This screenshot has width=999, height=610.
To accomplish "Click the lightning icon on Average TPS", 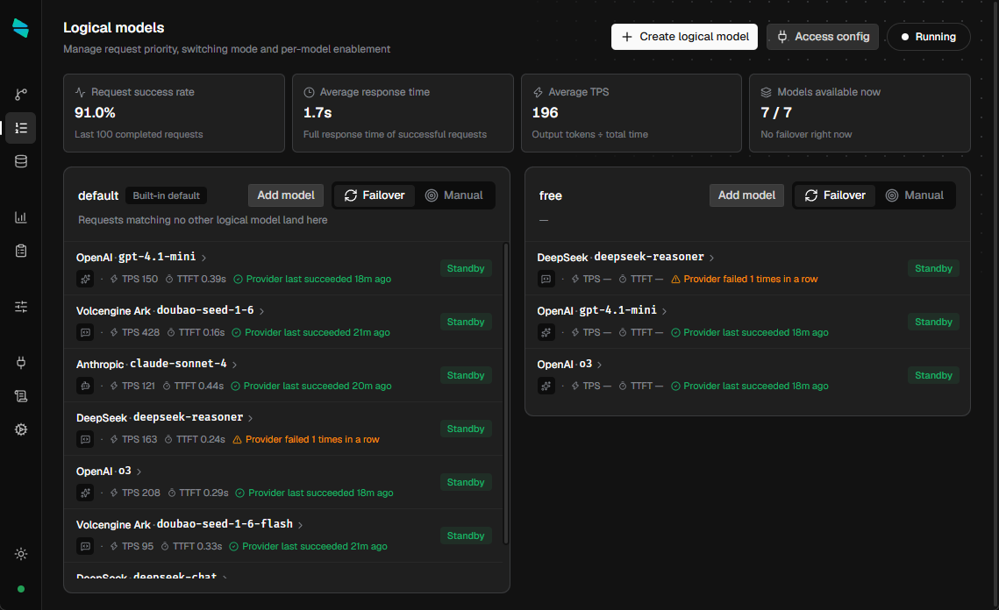I will coord(538,92).
